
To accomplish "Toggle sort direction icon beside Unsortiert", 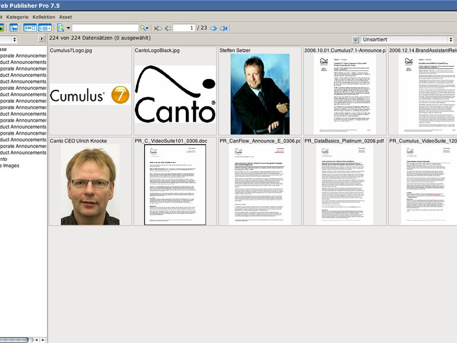I will (356, 39).
